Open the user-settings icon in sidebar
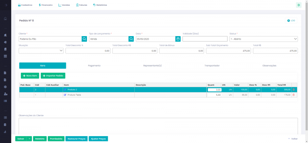This screenshot has height=143, width=308. tap(5, 94)
